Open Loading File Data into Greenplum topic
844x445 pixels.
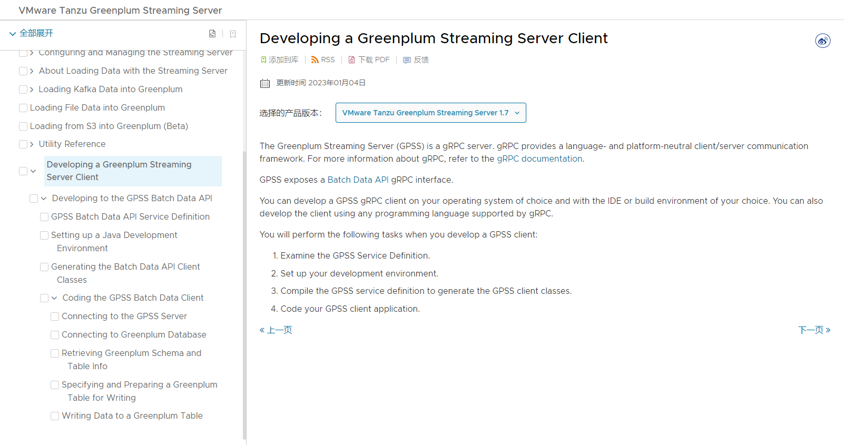click(97, 107)
